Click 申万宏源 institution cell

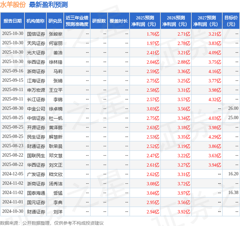click(x=36, y=90)
